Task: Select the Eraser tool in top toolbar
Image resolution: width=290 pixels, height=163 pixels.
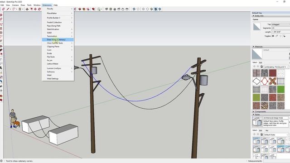Action: tap(3, 9)
